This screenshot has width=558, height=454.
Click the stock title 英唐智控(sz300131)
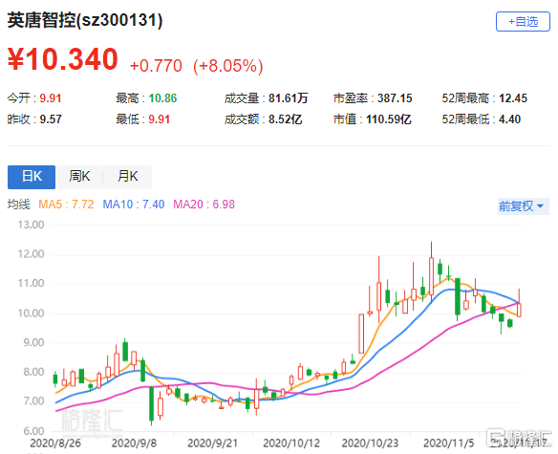[85, 20]
